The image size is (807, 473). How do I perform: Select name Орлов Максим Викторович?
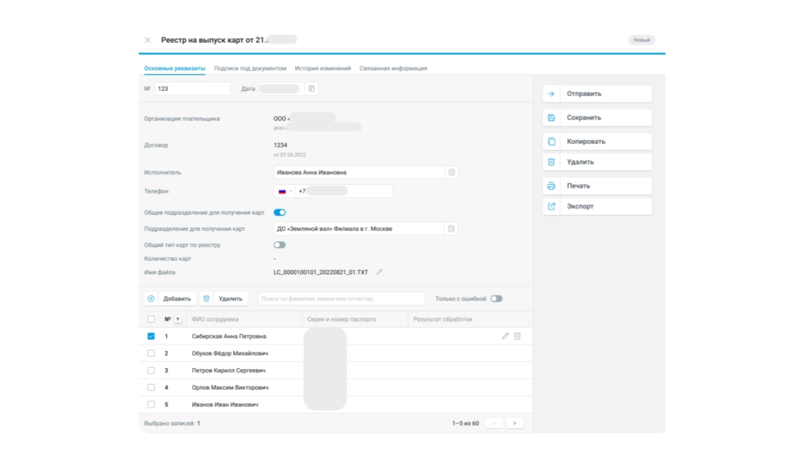[x=230, y=388]
